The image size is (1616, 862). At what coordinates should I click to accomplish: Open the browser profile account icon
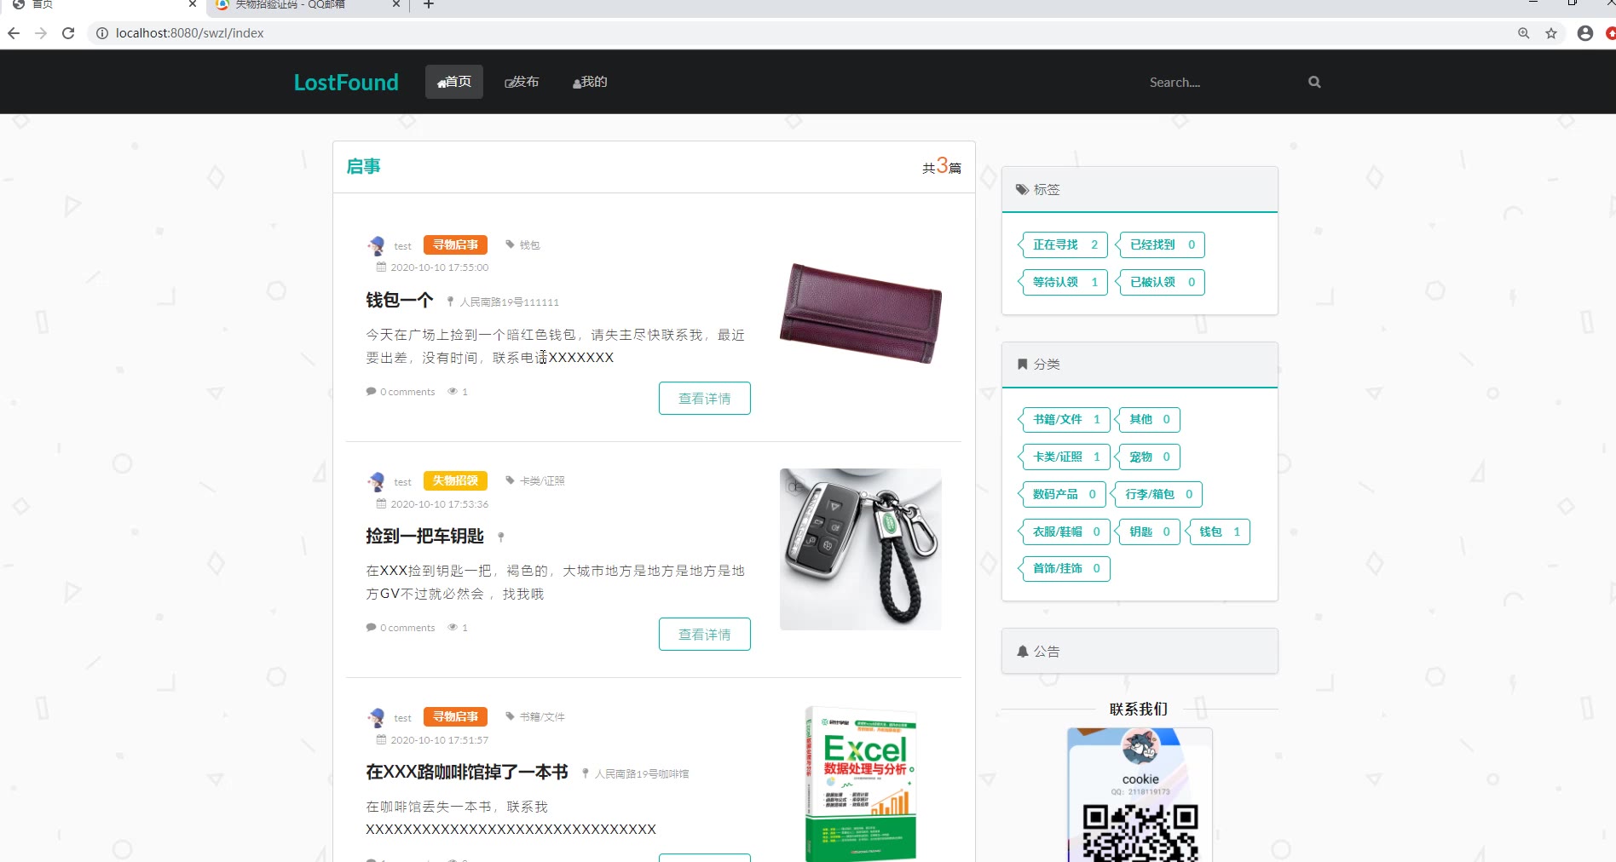tap(1585, 33)
